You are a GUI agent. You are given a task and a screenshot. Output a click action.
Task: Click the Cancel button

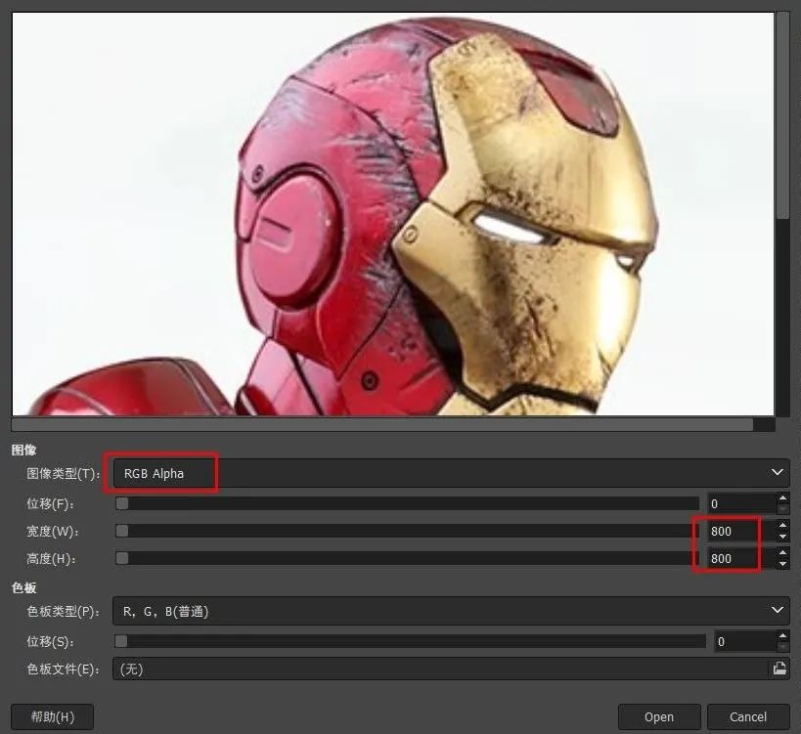pos(748,717)
